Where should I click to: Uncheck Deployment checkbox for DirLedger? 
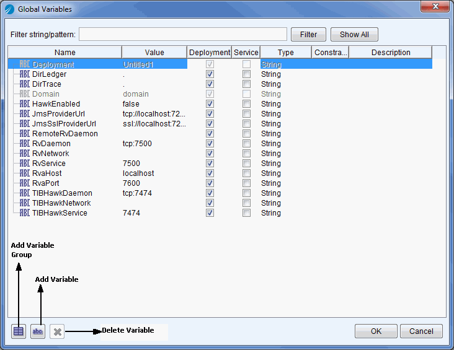tap(210, 74)
